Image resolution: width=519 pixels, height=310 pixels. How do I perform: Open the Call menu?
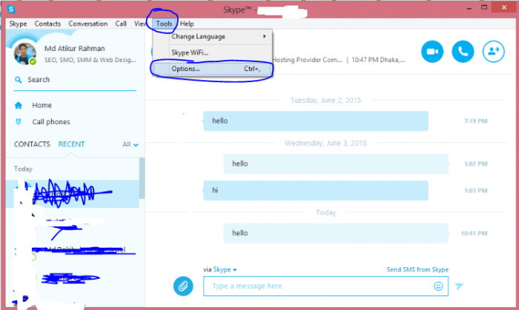(x=121, y=24)
